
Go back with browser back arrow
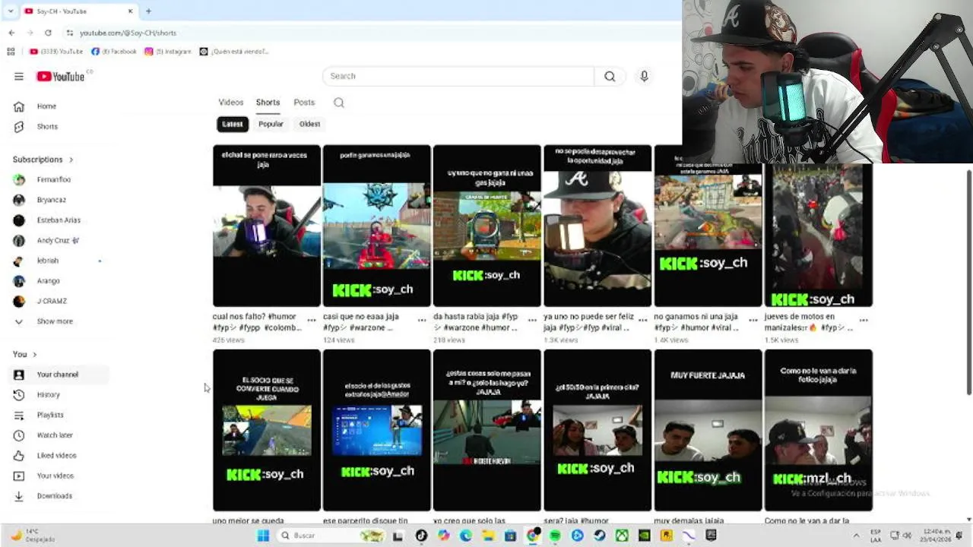coord(11,33)
